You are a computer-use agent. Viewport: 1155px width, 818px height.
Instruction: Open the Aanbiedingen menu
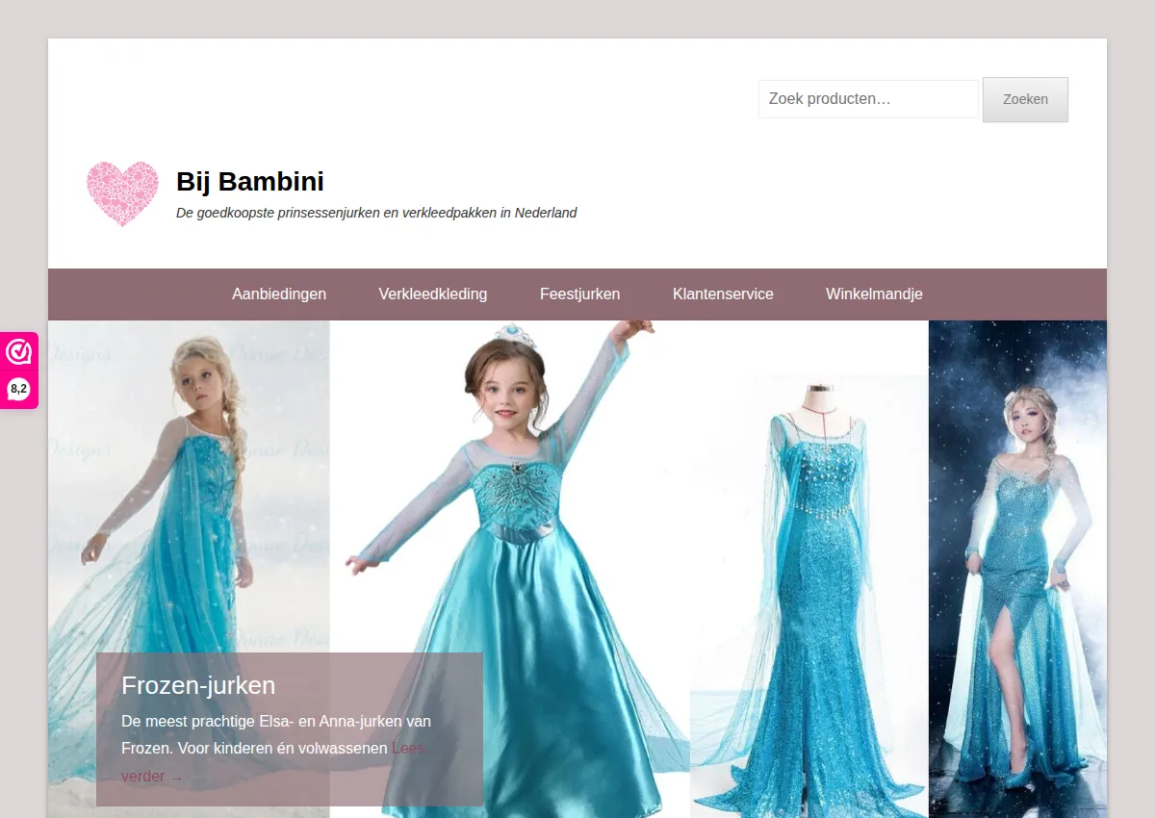pyautogui.click(x=279, y=294)
